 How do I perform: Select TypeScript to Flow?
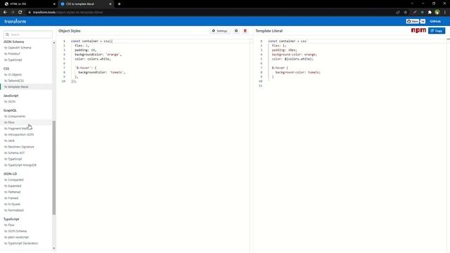point(9,225)
